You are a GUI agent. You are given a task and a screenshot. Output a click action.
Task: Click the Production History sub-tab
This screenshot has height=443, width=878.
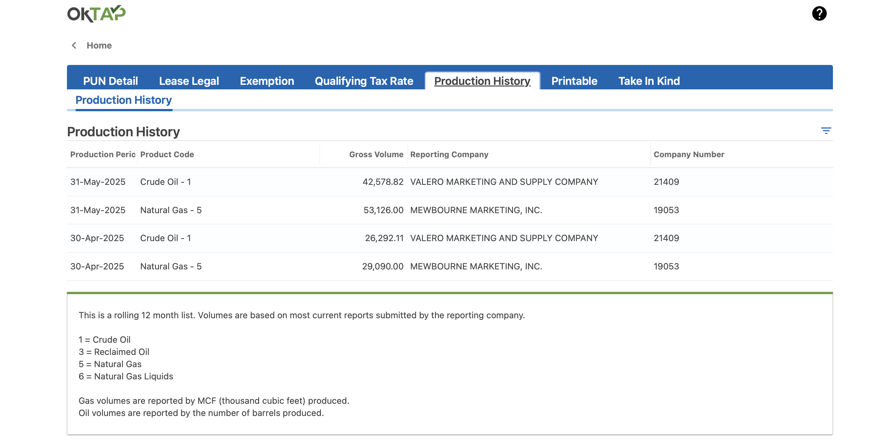coord(123,100)
